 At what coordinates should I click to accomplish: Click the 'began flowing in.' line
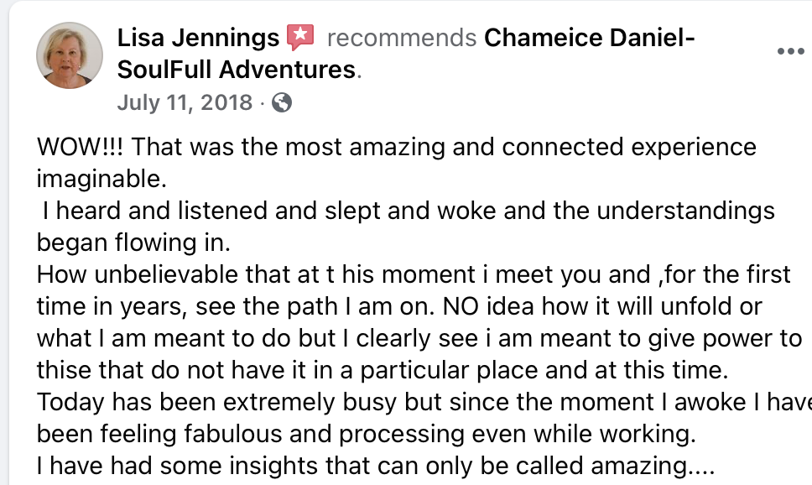tap(133, 242)
